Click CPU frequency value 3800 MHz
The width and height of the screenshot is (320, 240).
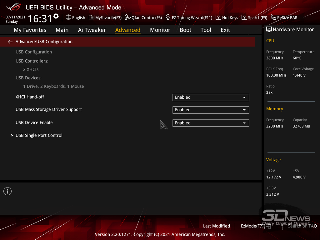[275, 58]
